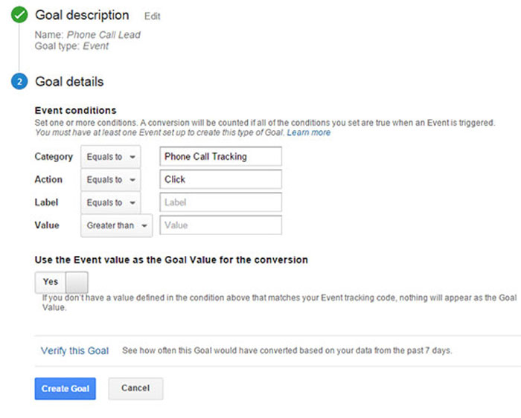Open the Category condition dropdown
This screenshot has height=418, width=521.
(x=111, y=157)
